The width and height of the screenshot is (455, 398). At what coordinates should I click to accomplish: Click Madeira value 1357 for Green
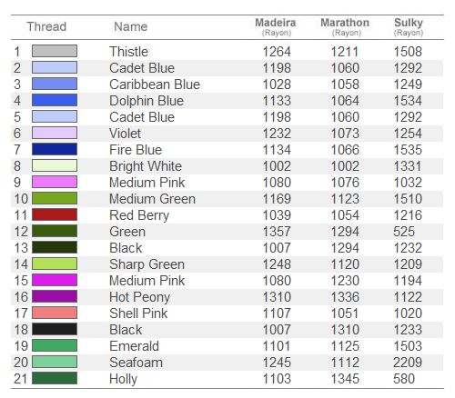tap(277, 232)
